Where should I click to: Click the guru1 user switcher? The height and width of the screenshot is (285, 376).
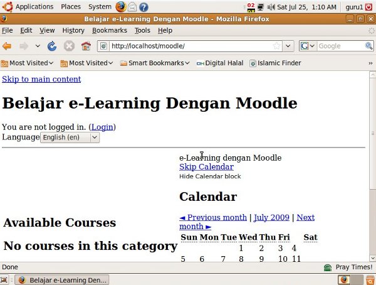[354, 7]
